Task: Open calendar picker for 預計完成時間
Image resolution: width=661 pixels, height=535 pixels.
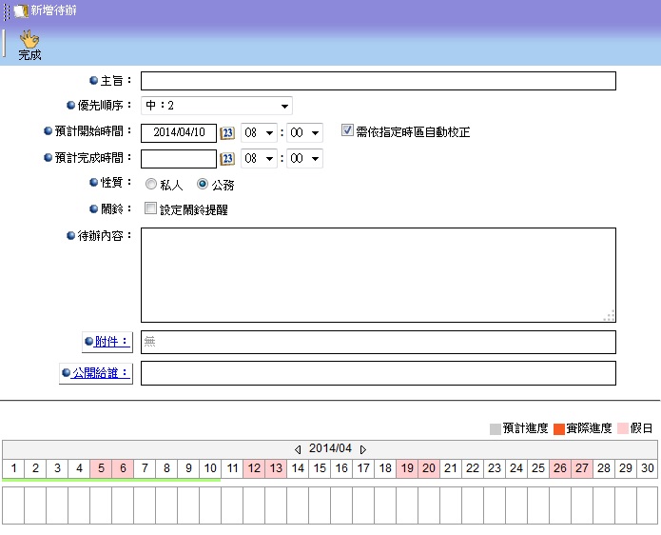Action: pos(227,159)
